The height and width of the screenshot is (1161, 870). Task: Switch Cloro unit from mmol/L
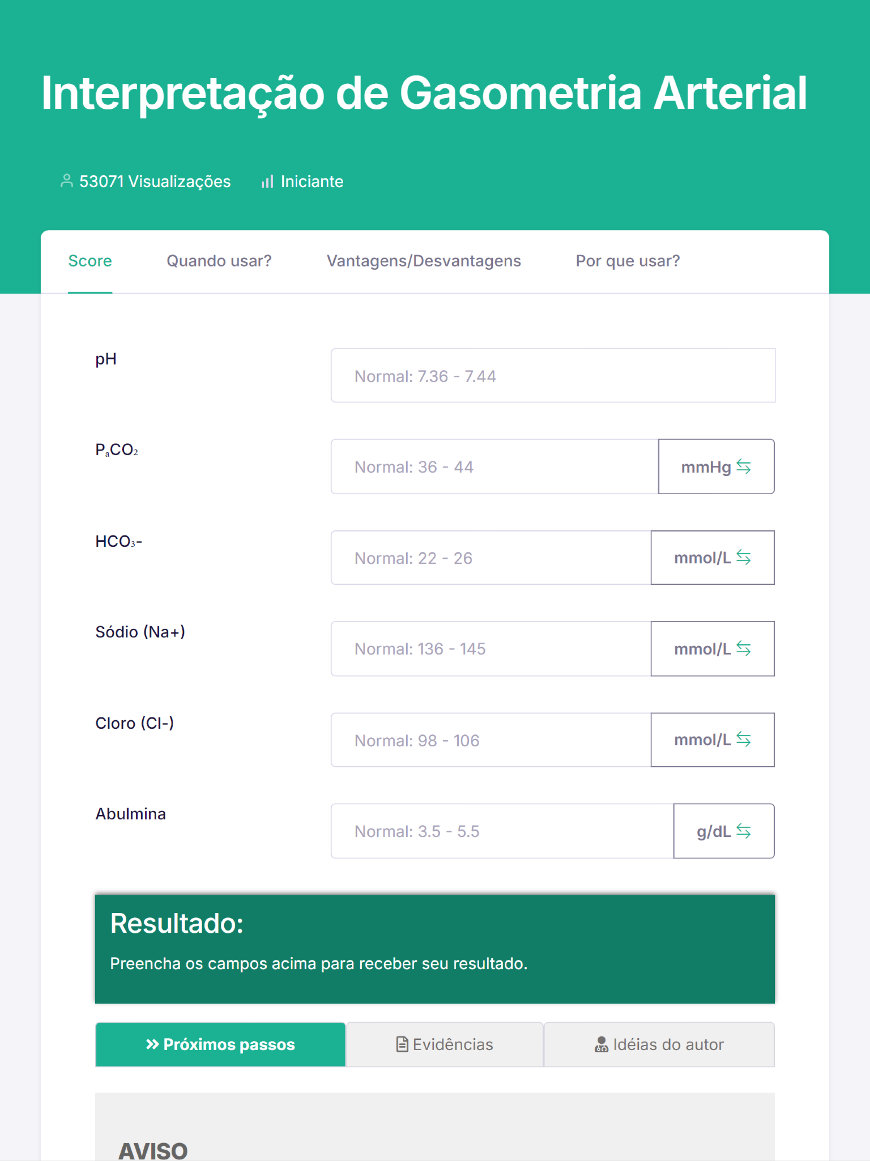click(x=712, y=740)
